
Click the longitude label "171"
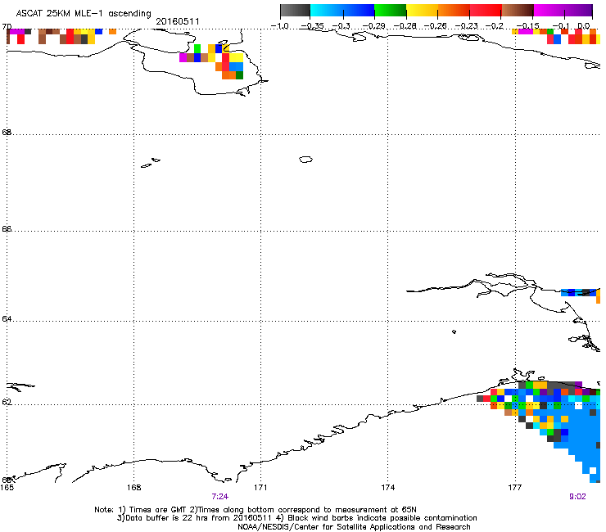(x=260, y=488)
